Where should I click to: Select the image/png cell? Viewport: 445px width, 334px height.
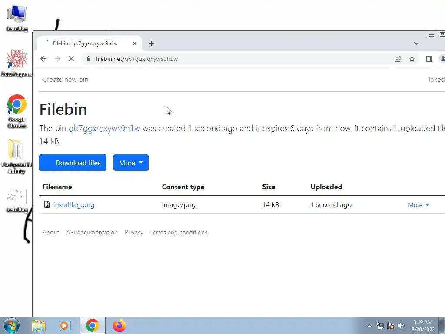[x=179, y=205]
